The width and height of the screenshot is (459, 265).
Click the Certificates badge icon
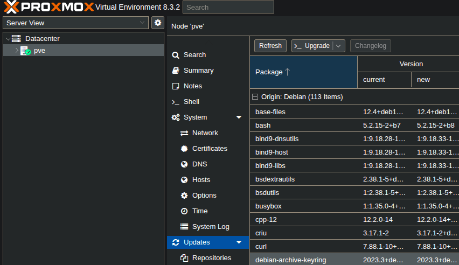tap(184, 149)
